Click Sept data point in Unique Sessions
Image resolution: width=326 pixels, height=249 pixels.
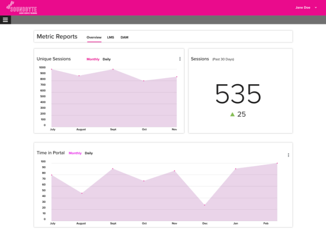tap(113, 69)
